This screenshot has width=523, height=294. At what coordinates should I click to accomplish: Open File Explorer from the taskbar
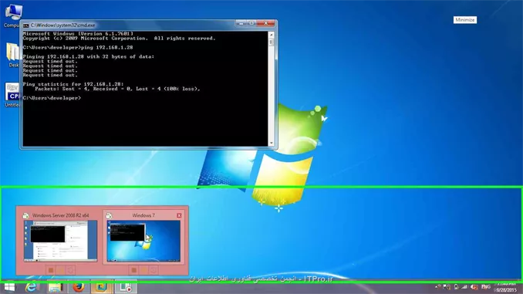pos(55,287)
